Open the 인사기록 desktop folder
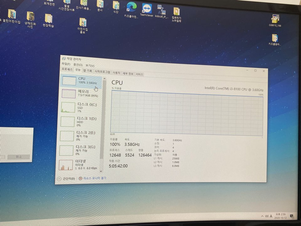 [x=83, y=5]
